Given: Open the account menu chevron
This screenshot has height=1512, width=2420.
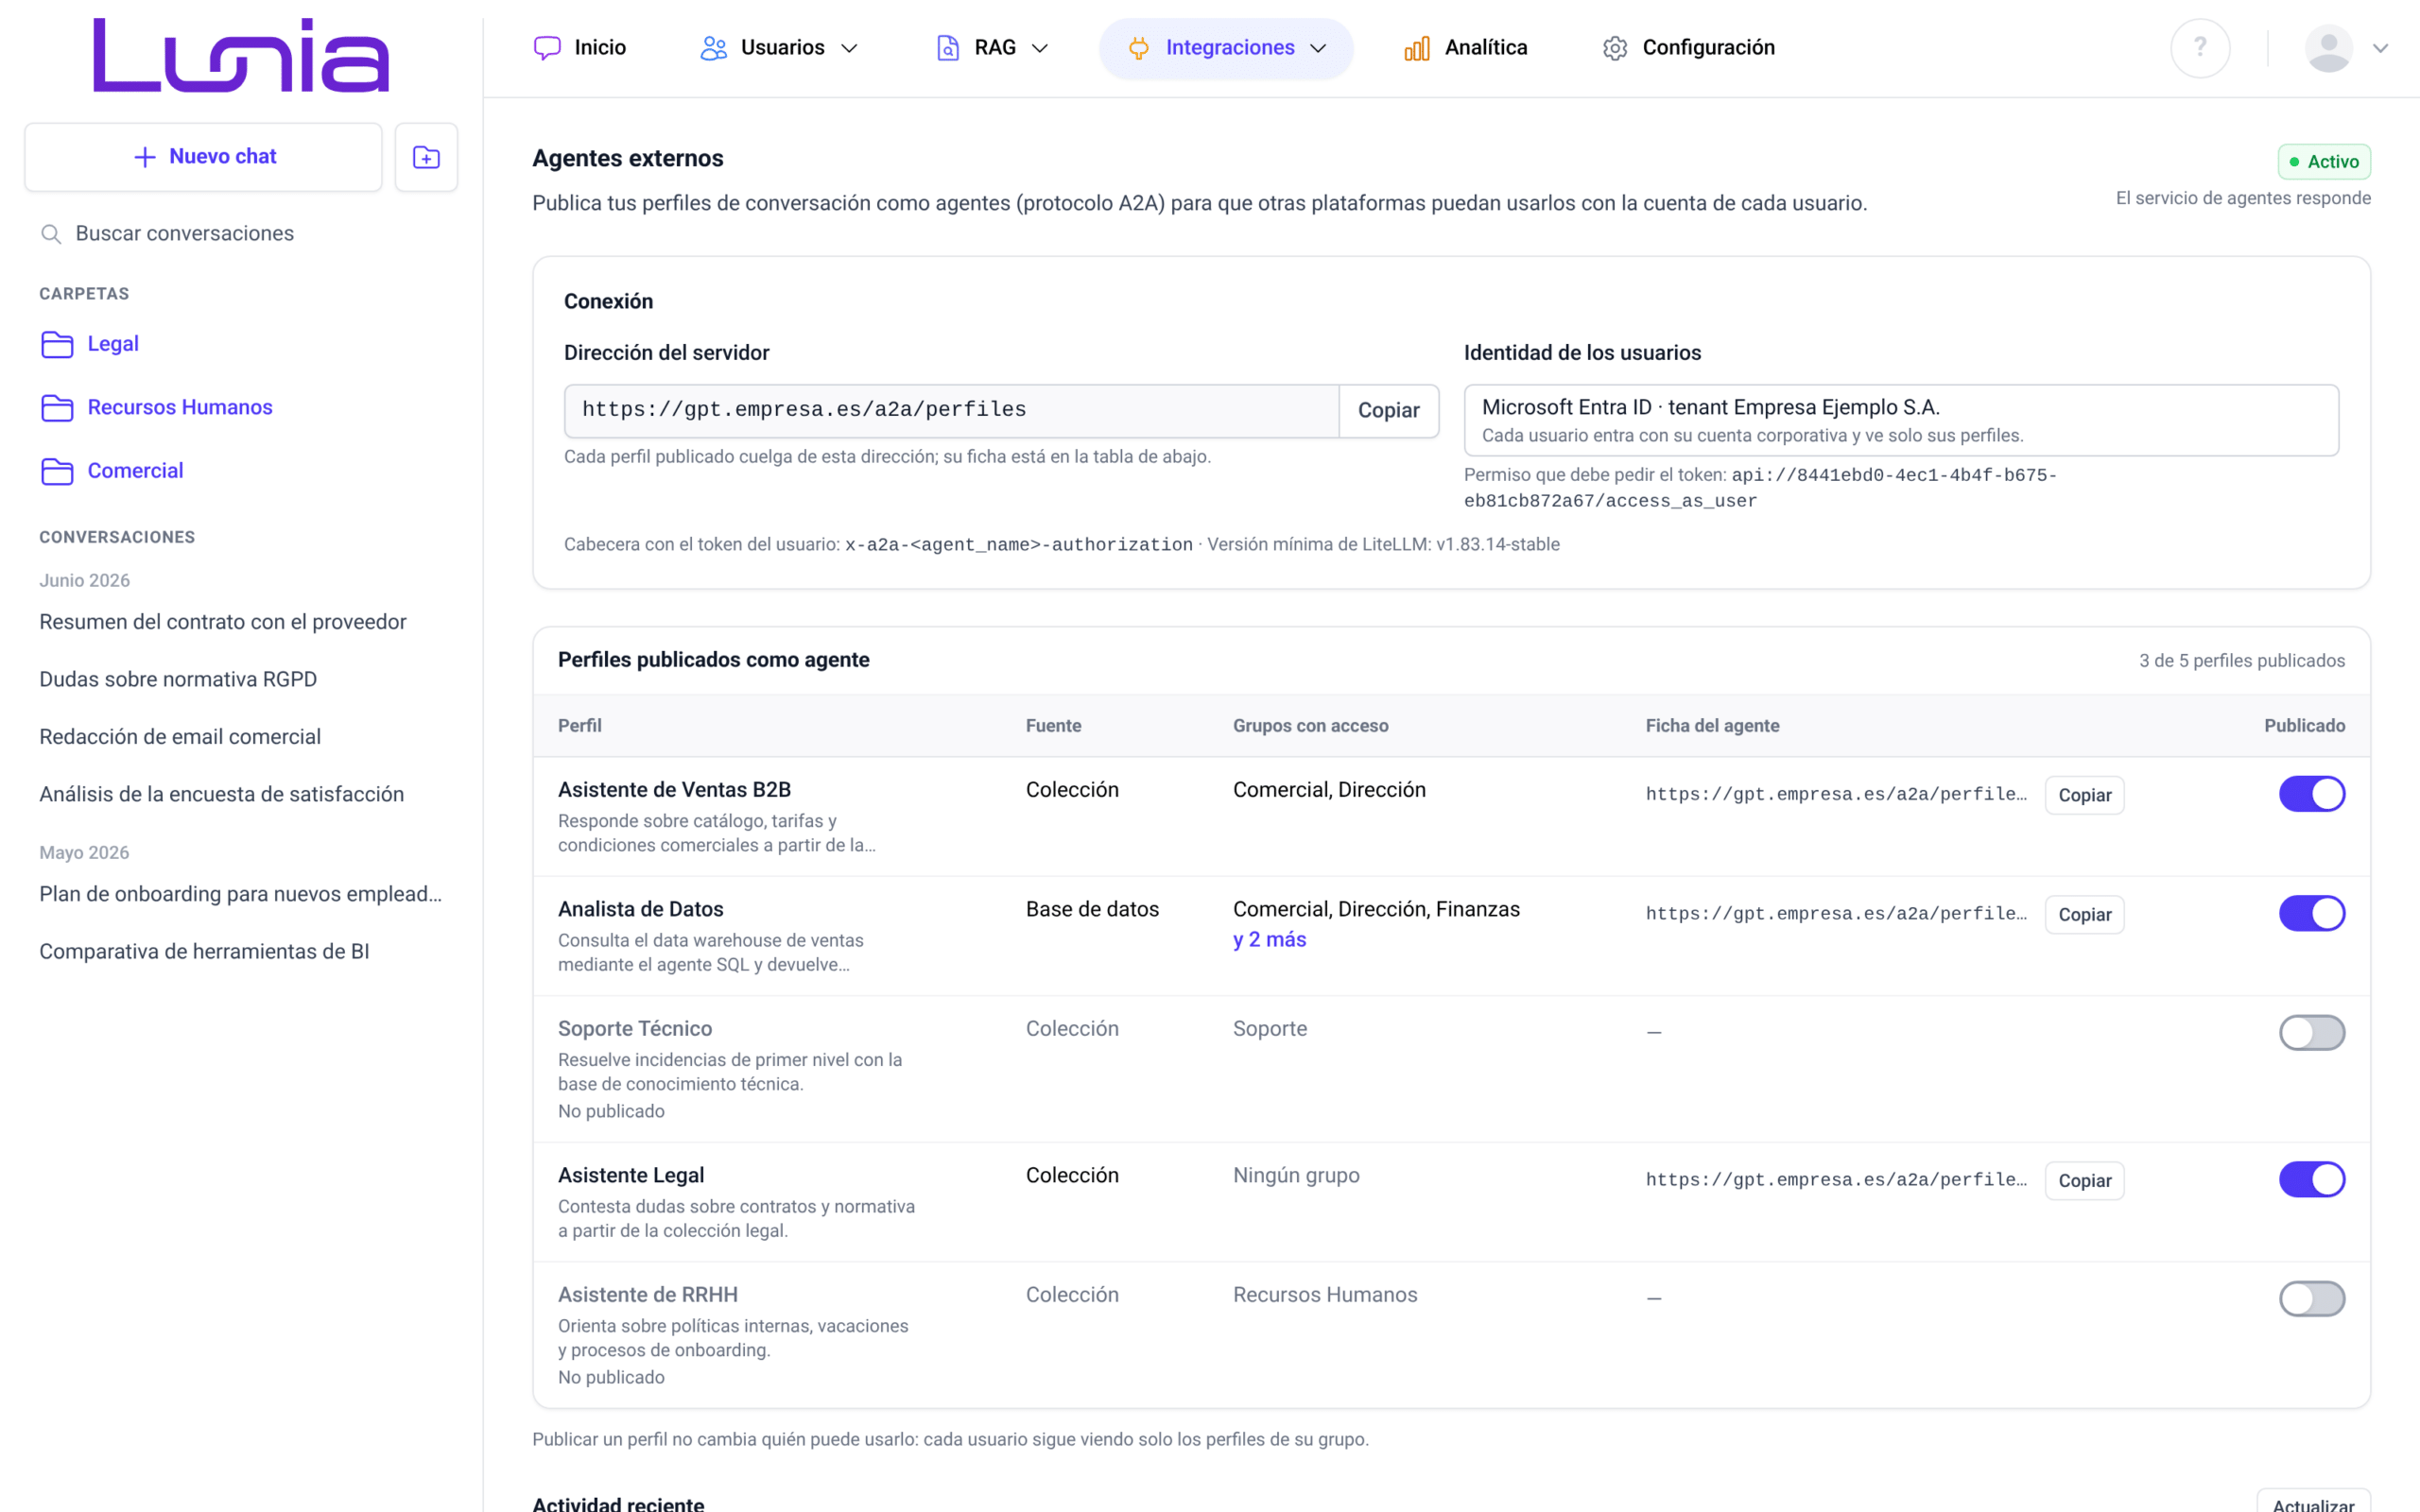Looking at the screenshot, I should click(2381, 48).
